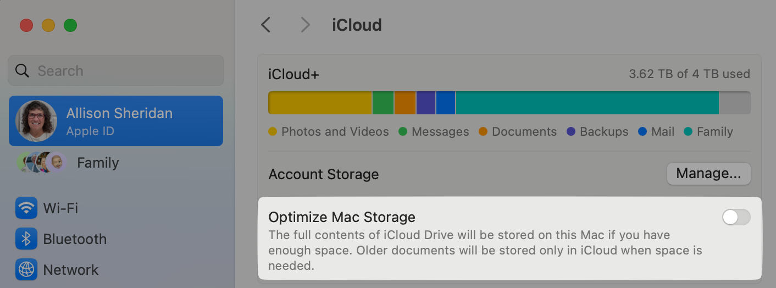Click the magnifying glass search icon
776x288 pixels.
point(22,71)
